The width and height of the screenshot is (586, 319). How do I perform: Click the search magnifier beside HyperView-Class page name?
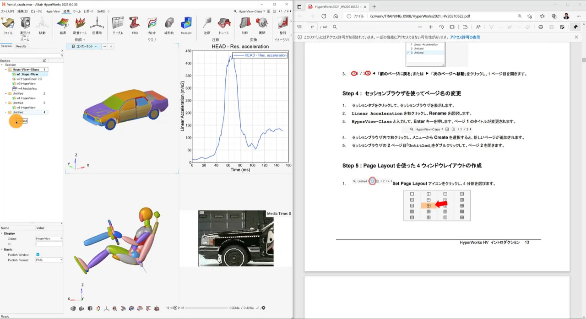pyautogui.click(x=235, y=11)
